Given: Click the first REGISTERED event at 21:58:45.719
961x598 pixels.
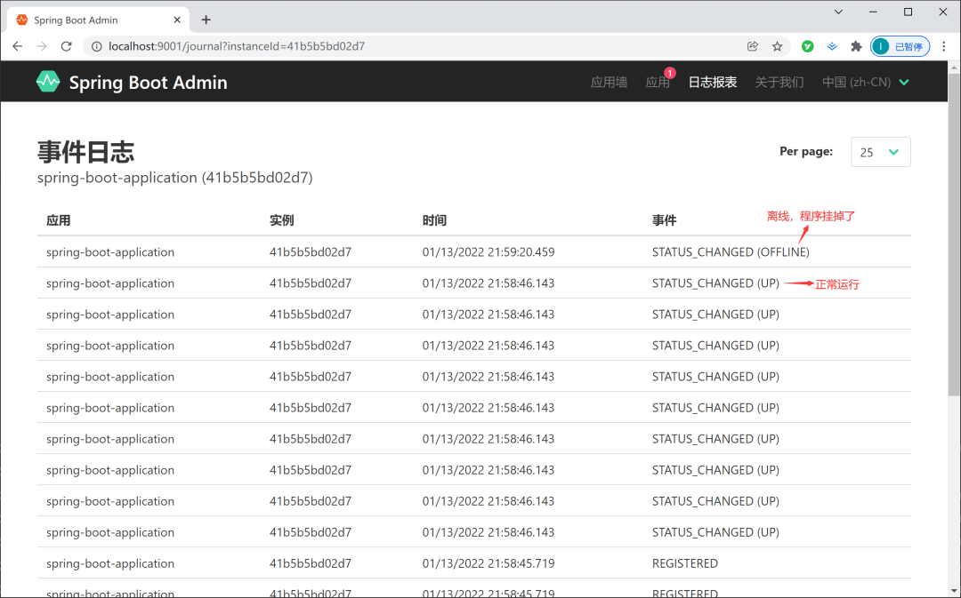Looking at the screenshot, I should (684, 563).
